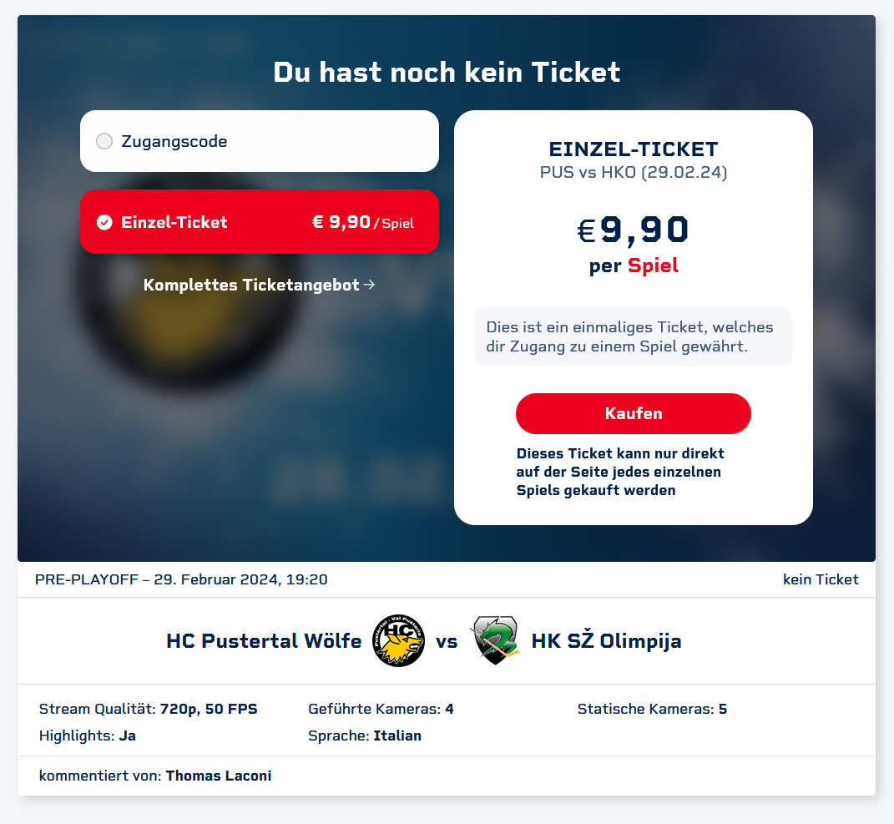Screen dimensions: 894x824
Task: Click the HK SŽ Olimpija dragon logo
Action: pyautogui.click(x=495, y=640)
